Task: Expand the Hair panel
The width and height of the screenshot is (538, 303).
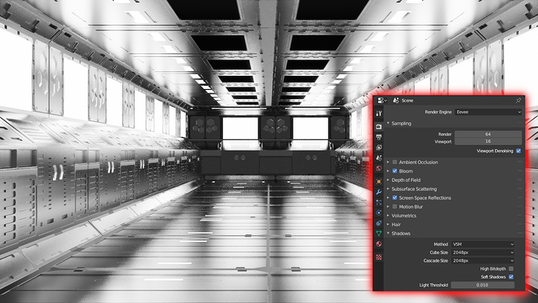Action: (x=388, y=225)
